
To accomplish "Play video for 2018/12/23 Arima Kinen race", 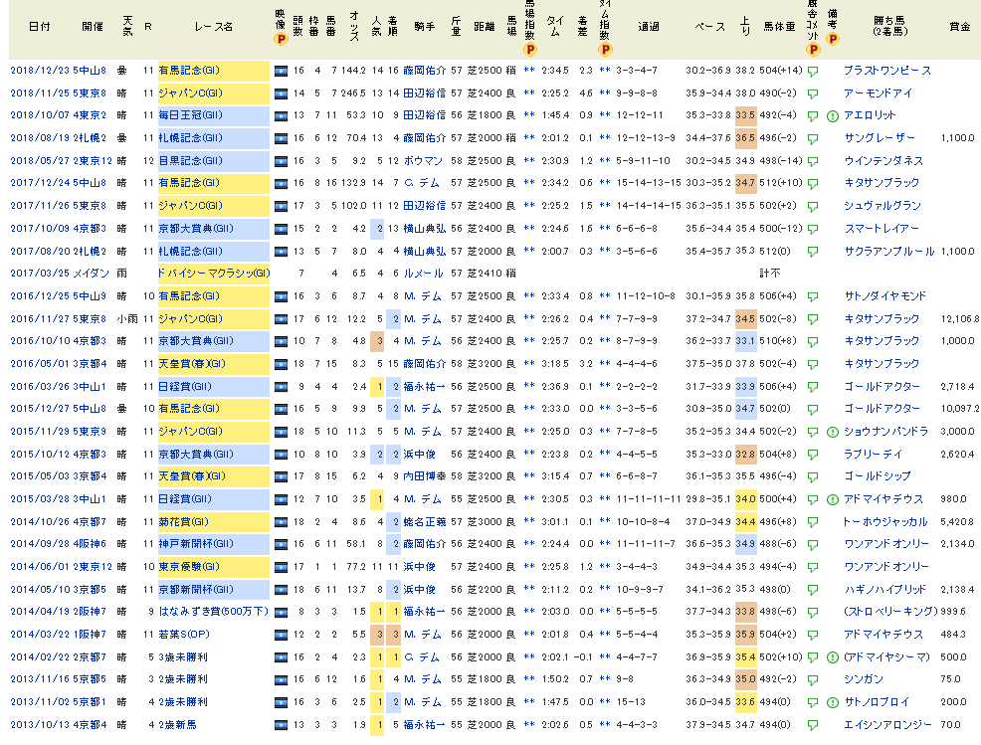I will coord(280,71).
